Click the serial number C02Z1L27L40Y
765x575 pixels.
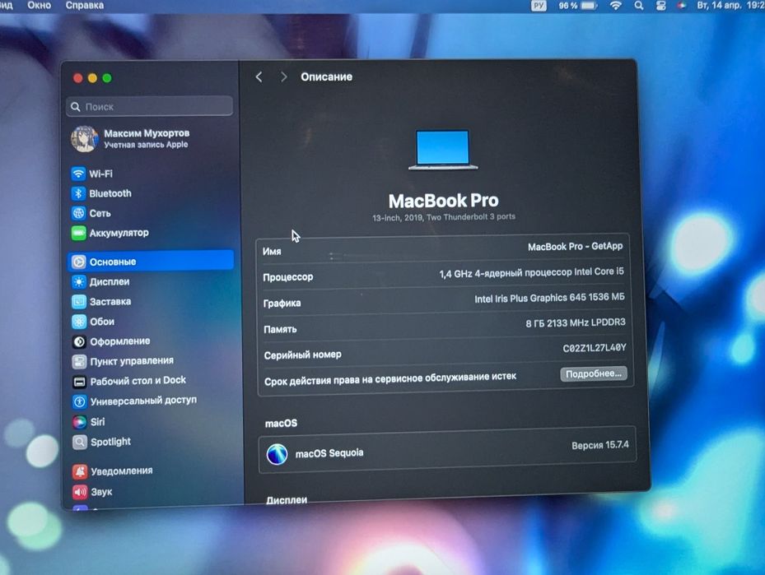click(x=595, y=348)
